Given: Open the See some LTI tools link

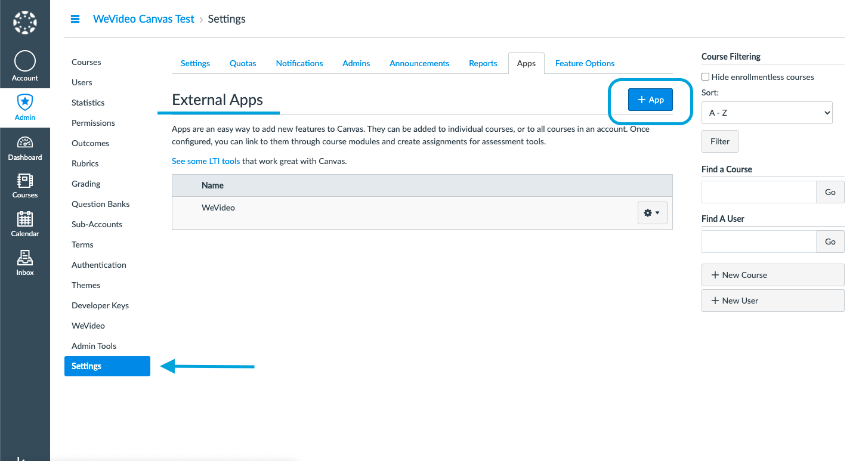Looking at the screenshot, I should coord(206,161).
